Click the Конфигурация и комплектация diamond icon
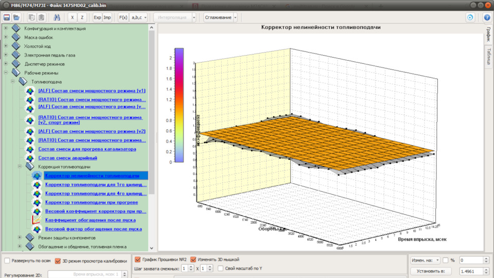 (16, 28)
